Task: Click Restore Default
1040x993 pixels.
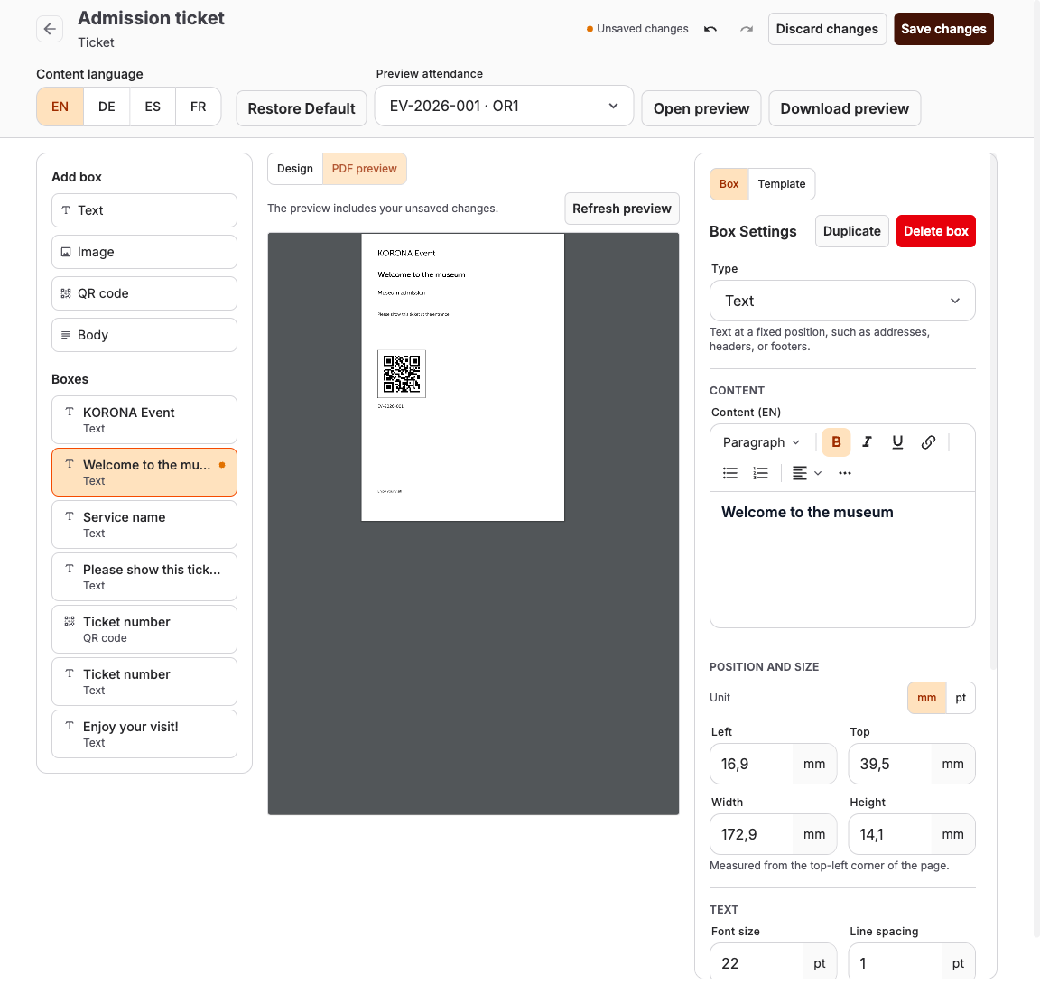Action: tap(302, 109)
